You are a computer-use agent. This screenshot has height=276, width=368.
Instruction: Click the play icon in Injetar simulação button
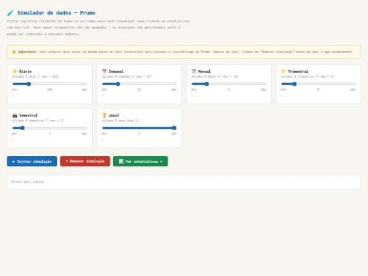(14, 162)
